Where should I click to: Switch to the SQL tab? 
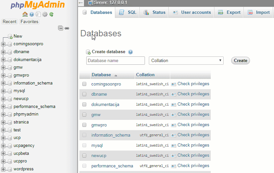click(x=128, y=13)
